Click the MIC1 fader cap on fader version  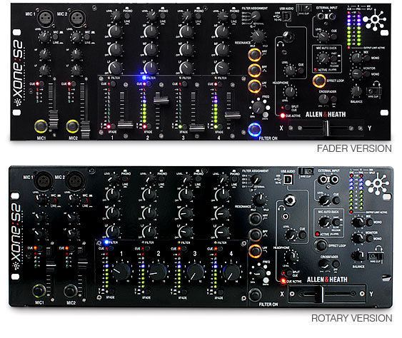click(54, 119)
